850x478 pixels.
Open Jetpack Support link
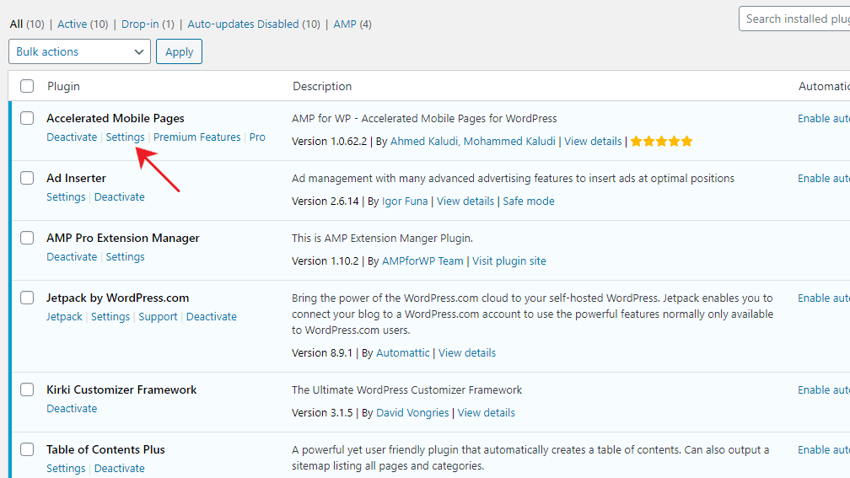pyautogui.click(x=158, y=316)
